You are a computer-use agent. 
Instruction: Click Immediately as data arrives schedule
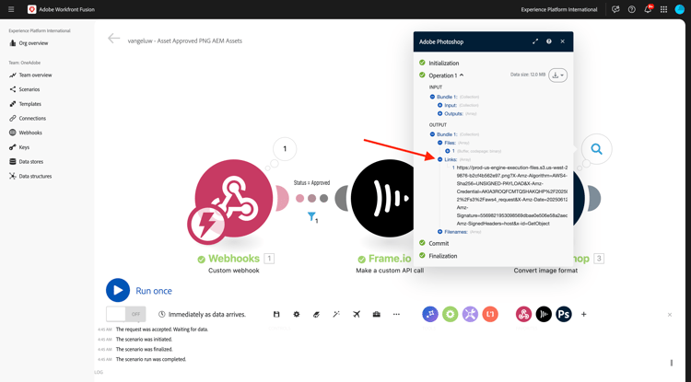point(202,314)
